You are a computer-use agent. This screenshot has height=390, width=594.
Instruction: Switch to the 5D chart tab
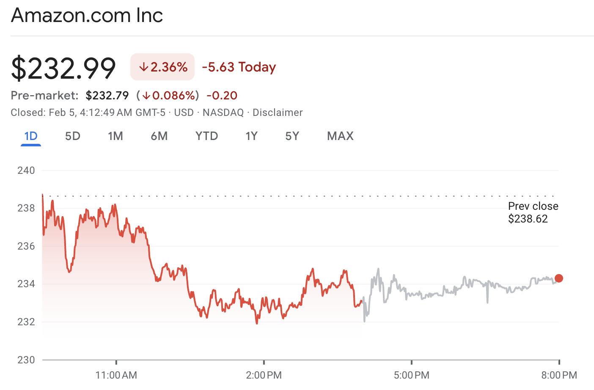73,136
